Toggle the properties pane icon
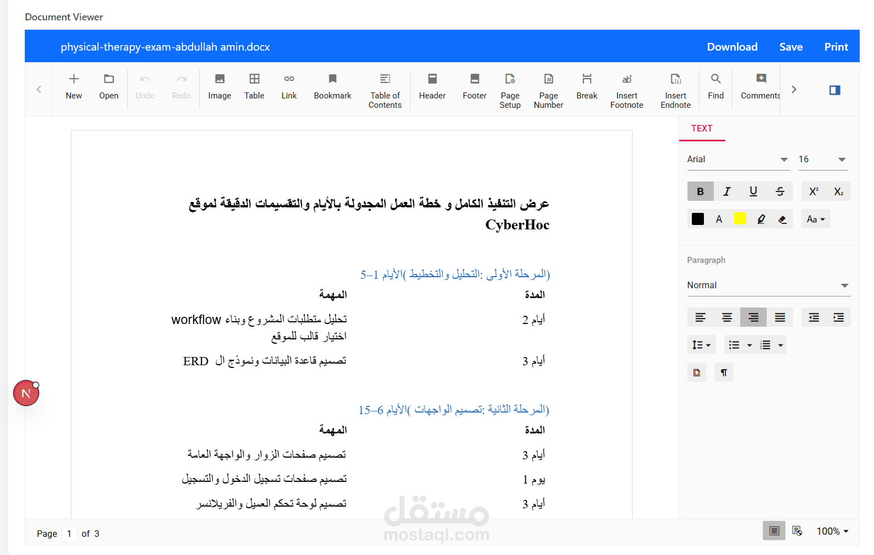 835,90
